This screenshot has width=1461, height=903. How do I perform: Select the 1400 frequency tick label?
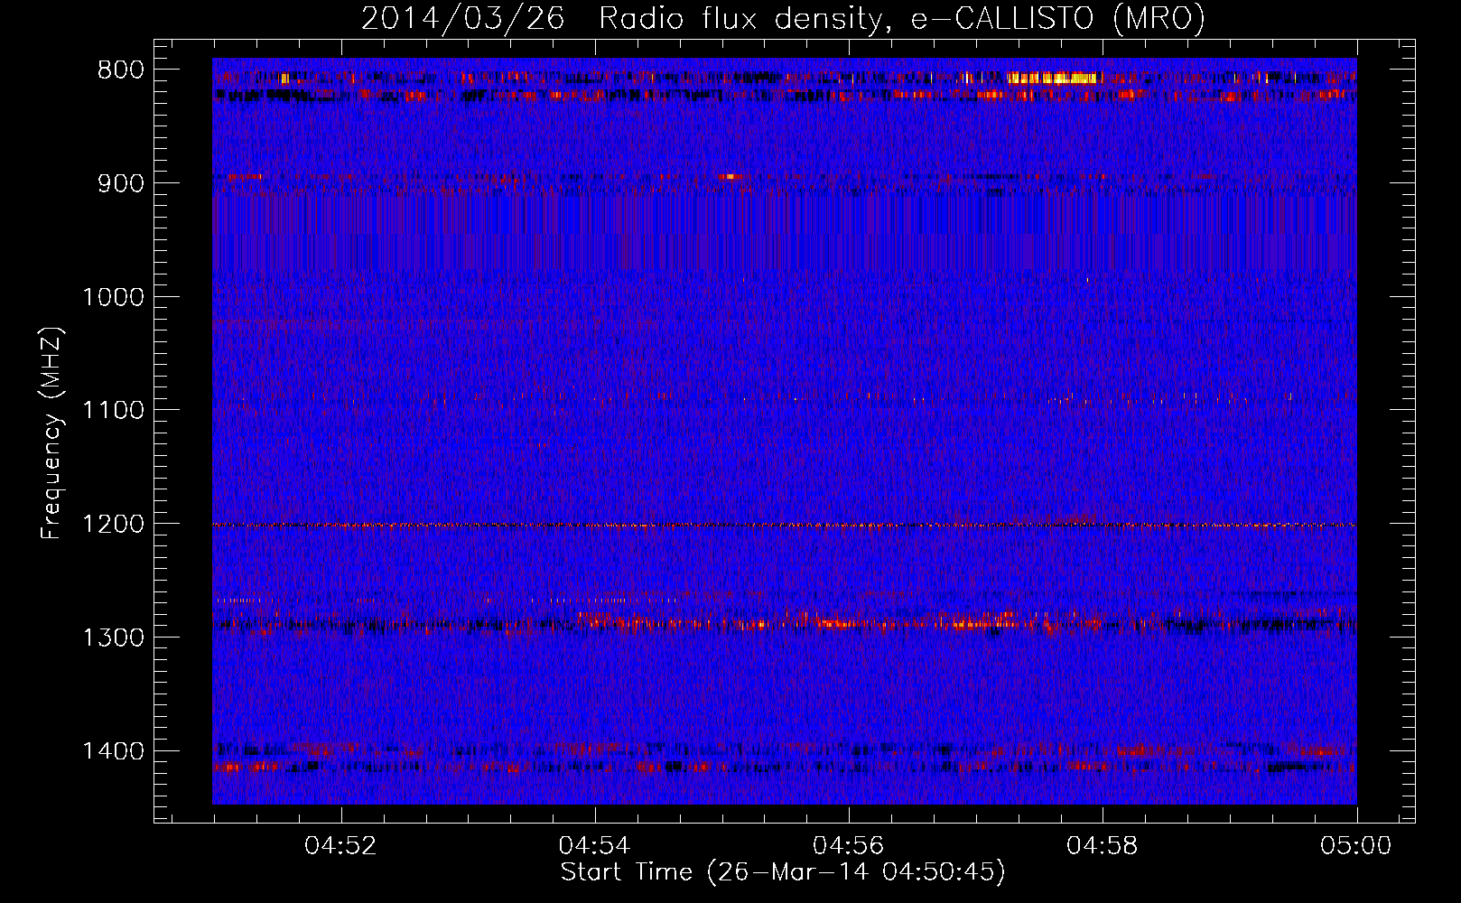(x=113, y=751)
